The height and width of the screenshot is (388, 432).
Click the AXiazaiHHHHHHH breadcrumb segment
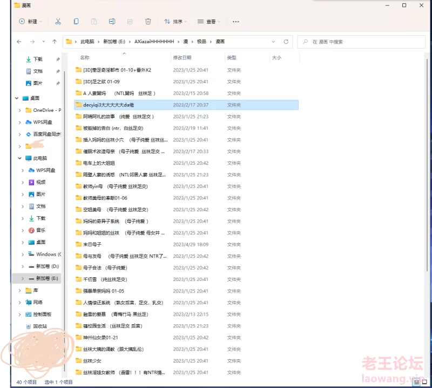point(154,42)
